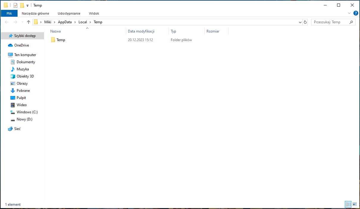The height and width of the screenshot is (209, 360).
Task: Expand the ribbon with the chevron
Action: (349, 13)
